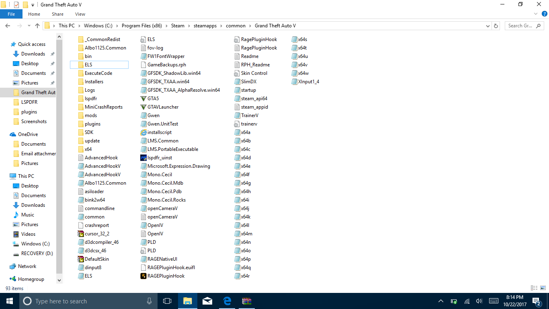Open the recent locations dropdown arrow
The width and height of the screenshot is (549, 309).
29,26
